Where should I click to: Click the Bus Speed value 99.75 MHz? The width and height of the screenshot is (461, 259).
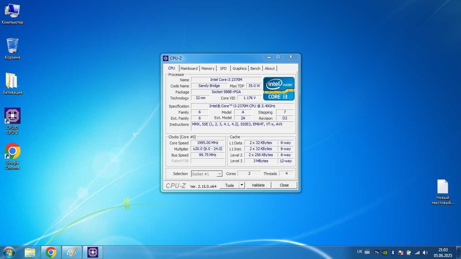(208, 155)
